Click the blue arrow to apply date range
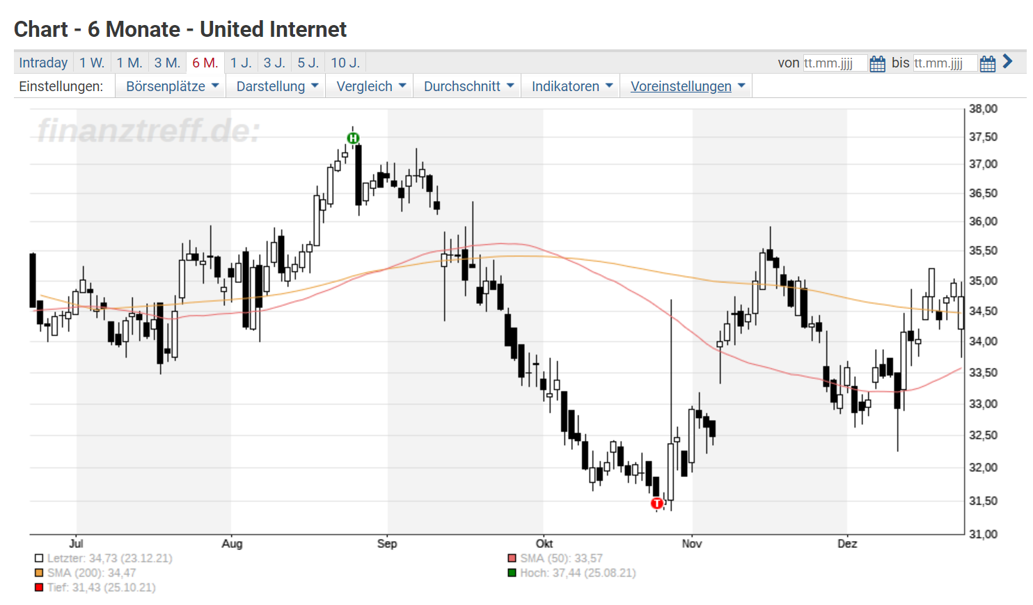 pos(1007,62)
